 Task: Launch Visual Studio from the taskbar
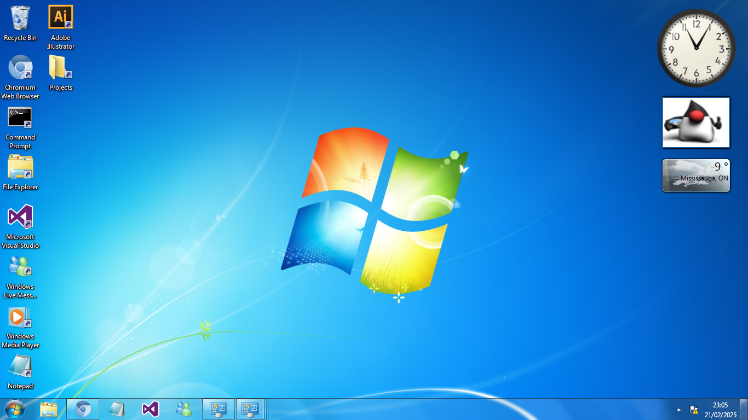pyautogui.click(x=151, y=409)
